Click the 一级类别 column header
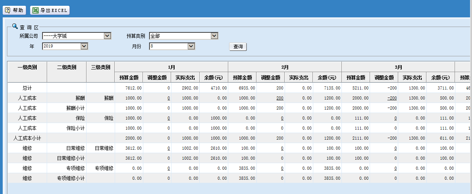This screenshot has width=472, height=194. pos(27,72)
